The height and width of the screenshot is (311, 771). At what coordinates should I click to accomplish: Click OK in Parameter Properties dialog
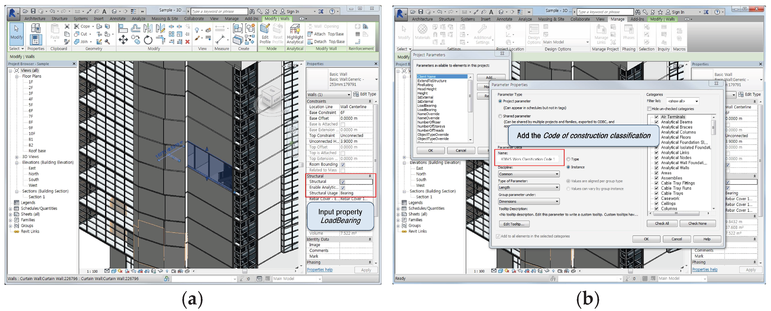[646, 239]
